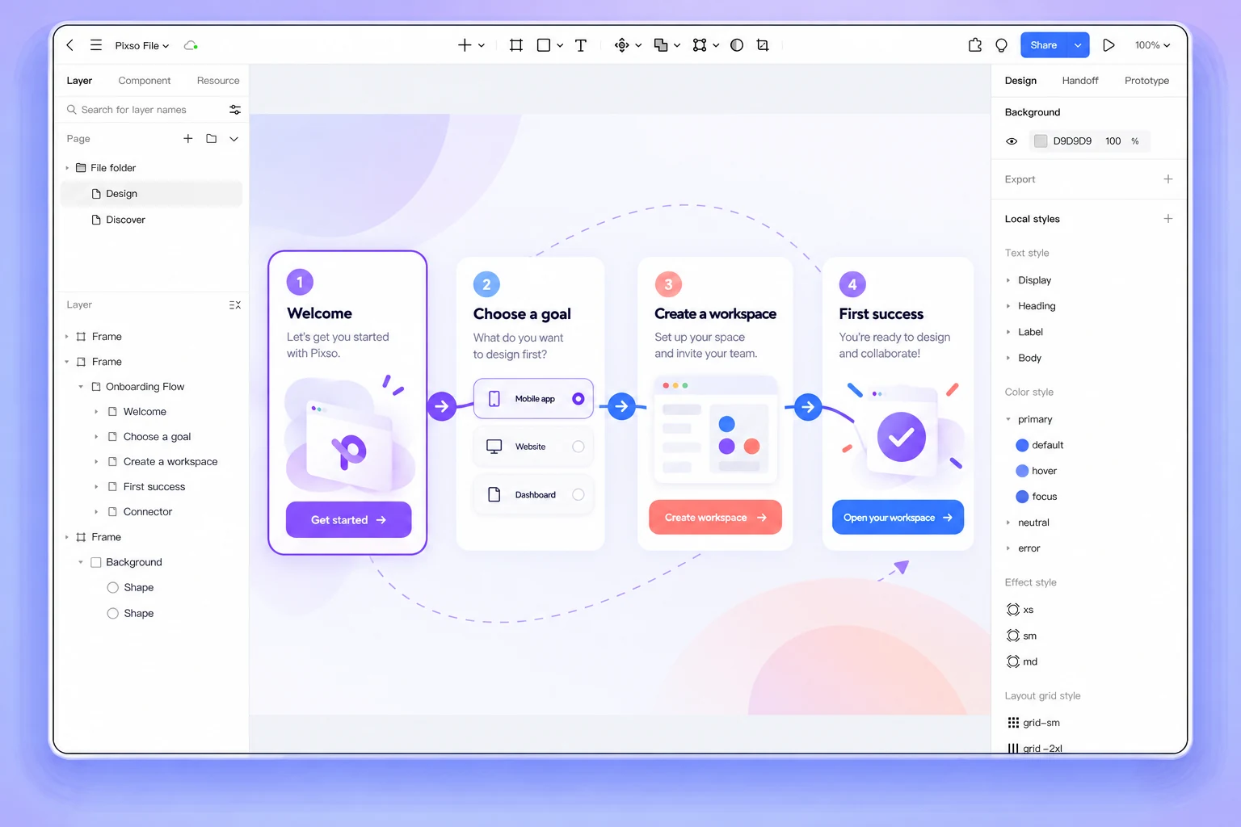
Task: Click the Open your workspace button
Action: 898,518
